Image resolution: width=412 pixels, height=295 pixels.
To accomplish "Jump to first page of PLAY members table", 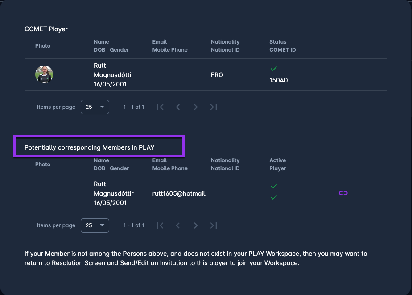I will pyautogui.click(x=160, y=225).
